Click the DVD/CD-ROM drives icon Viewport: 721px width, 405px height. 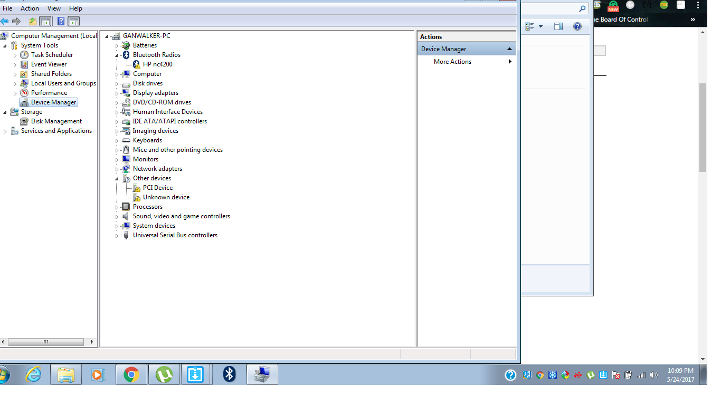126,102
